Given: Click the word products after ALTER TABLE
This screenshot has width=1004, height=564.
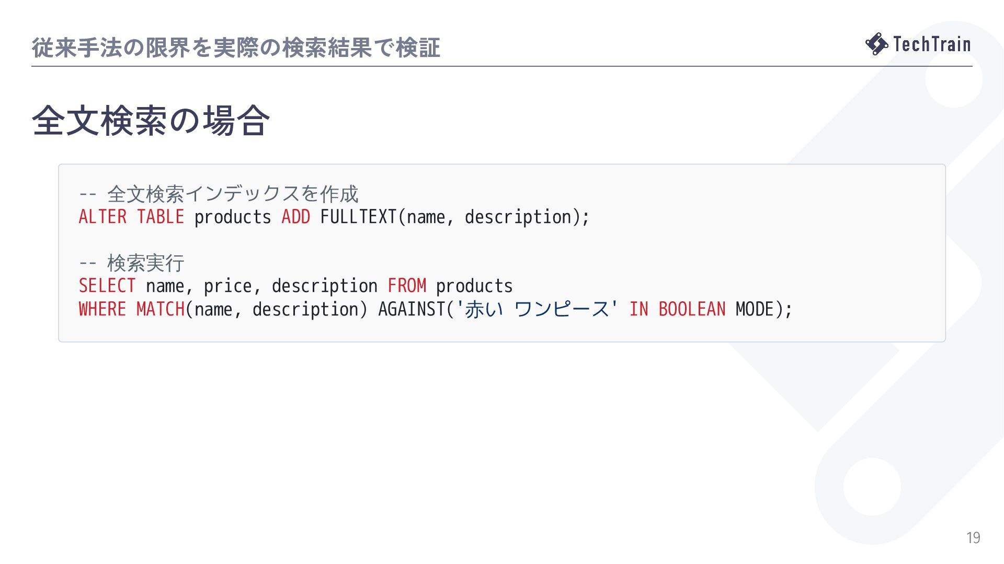Looking at the screenshot, I should pos(233,217).
